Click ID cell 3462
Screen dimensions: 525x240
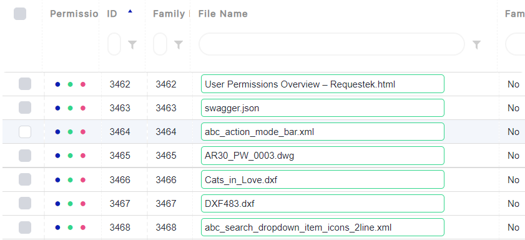(x=120, y=84)
